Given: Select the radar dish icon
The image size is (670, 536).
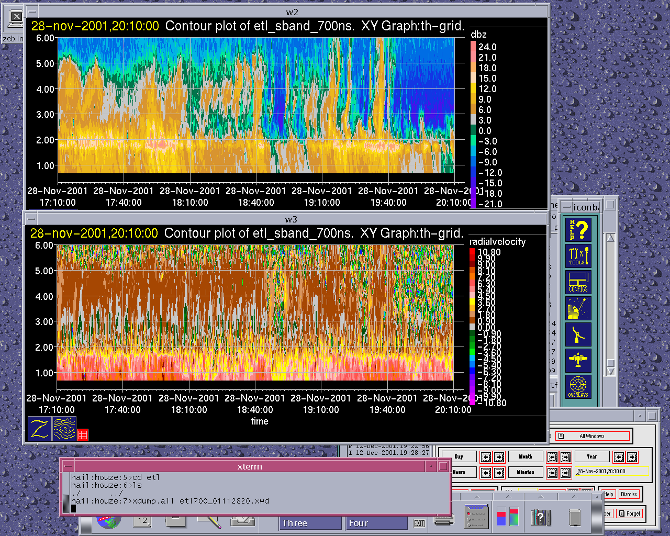Looking at the screenshot, I should click(x=578, y=334).
